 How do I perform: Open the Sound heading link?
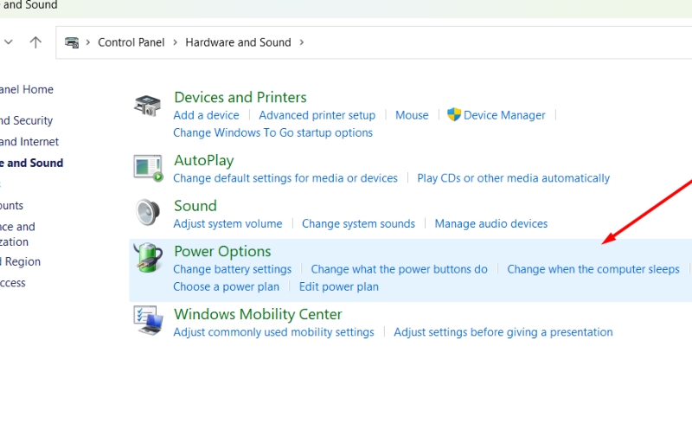pyautogui.click(x=195, y=206)
